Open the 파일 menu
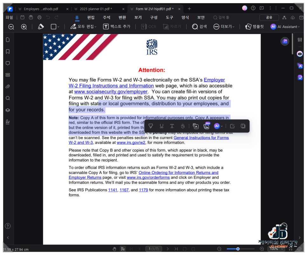The width and height of the screenshot is (307, 255). tap(9, 17)
